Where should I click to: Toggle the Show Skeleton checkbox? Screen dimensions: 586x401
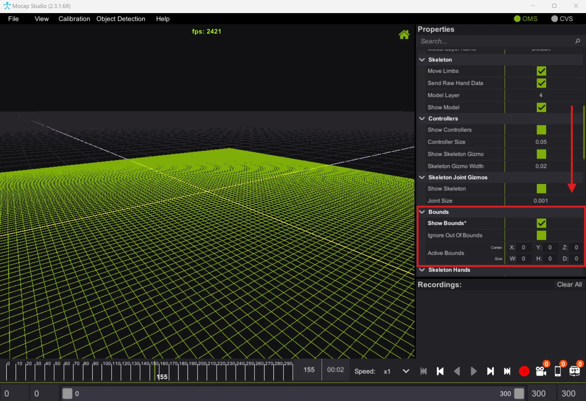(x=541, y=189)
